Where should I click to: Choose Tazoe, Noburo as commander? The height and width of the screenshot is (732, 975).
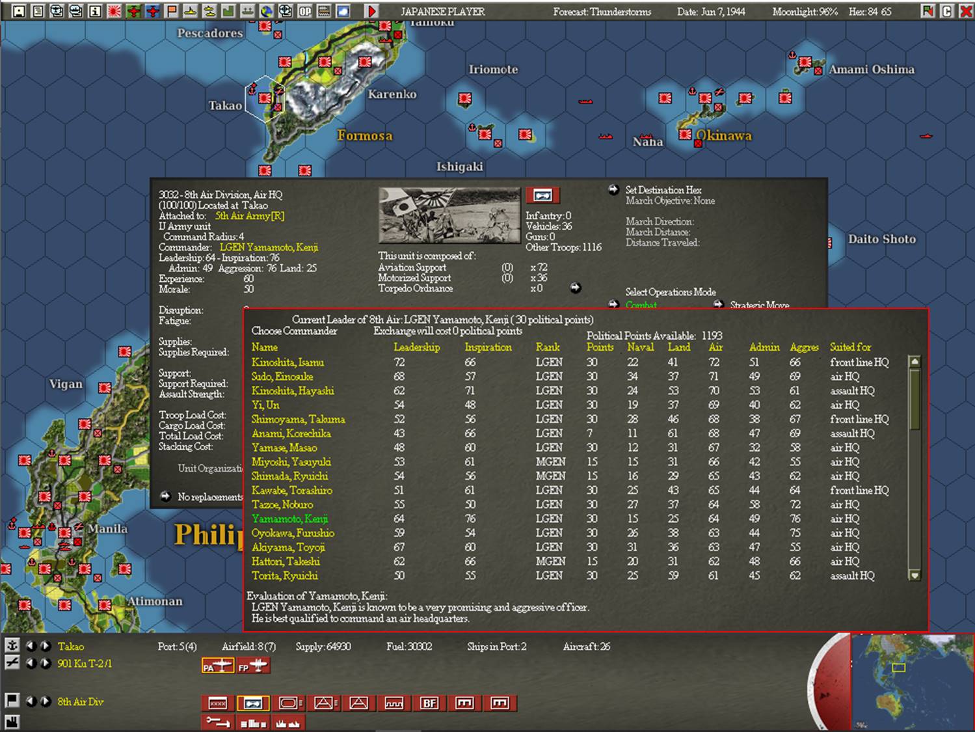(282, 505)
